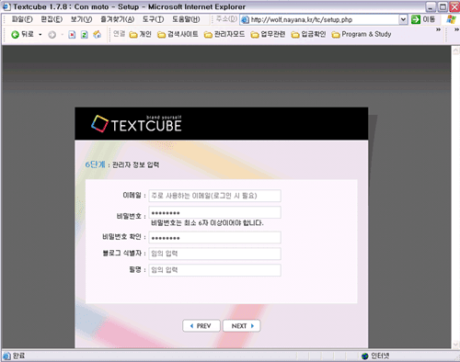460x362 pixels.
Task: Click the Forward arrow icon
Action: pos(52,35)
